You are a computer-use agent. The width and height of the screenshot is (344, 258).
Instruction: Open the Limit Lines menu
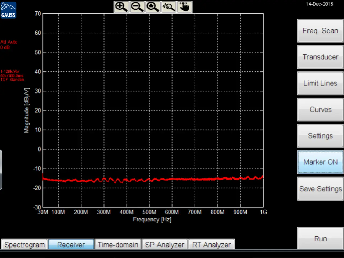point(320,83)
